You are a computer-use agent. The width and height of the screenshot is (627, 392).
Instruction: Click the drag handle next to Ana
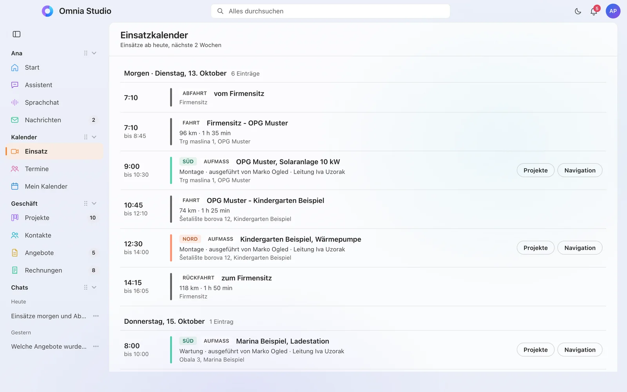click(85, 53)
